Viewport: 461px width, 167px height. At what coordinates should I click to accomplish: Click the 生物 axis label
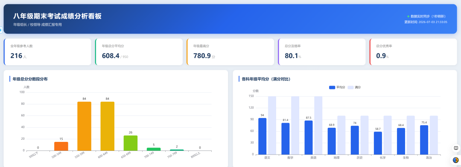pyautogui.click(x=406, y=158)
